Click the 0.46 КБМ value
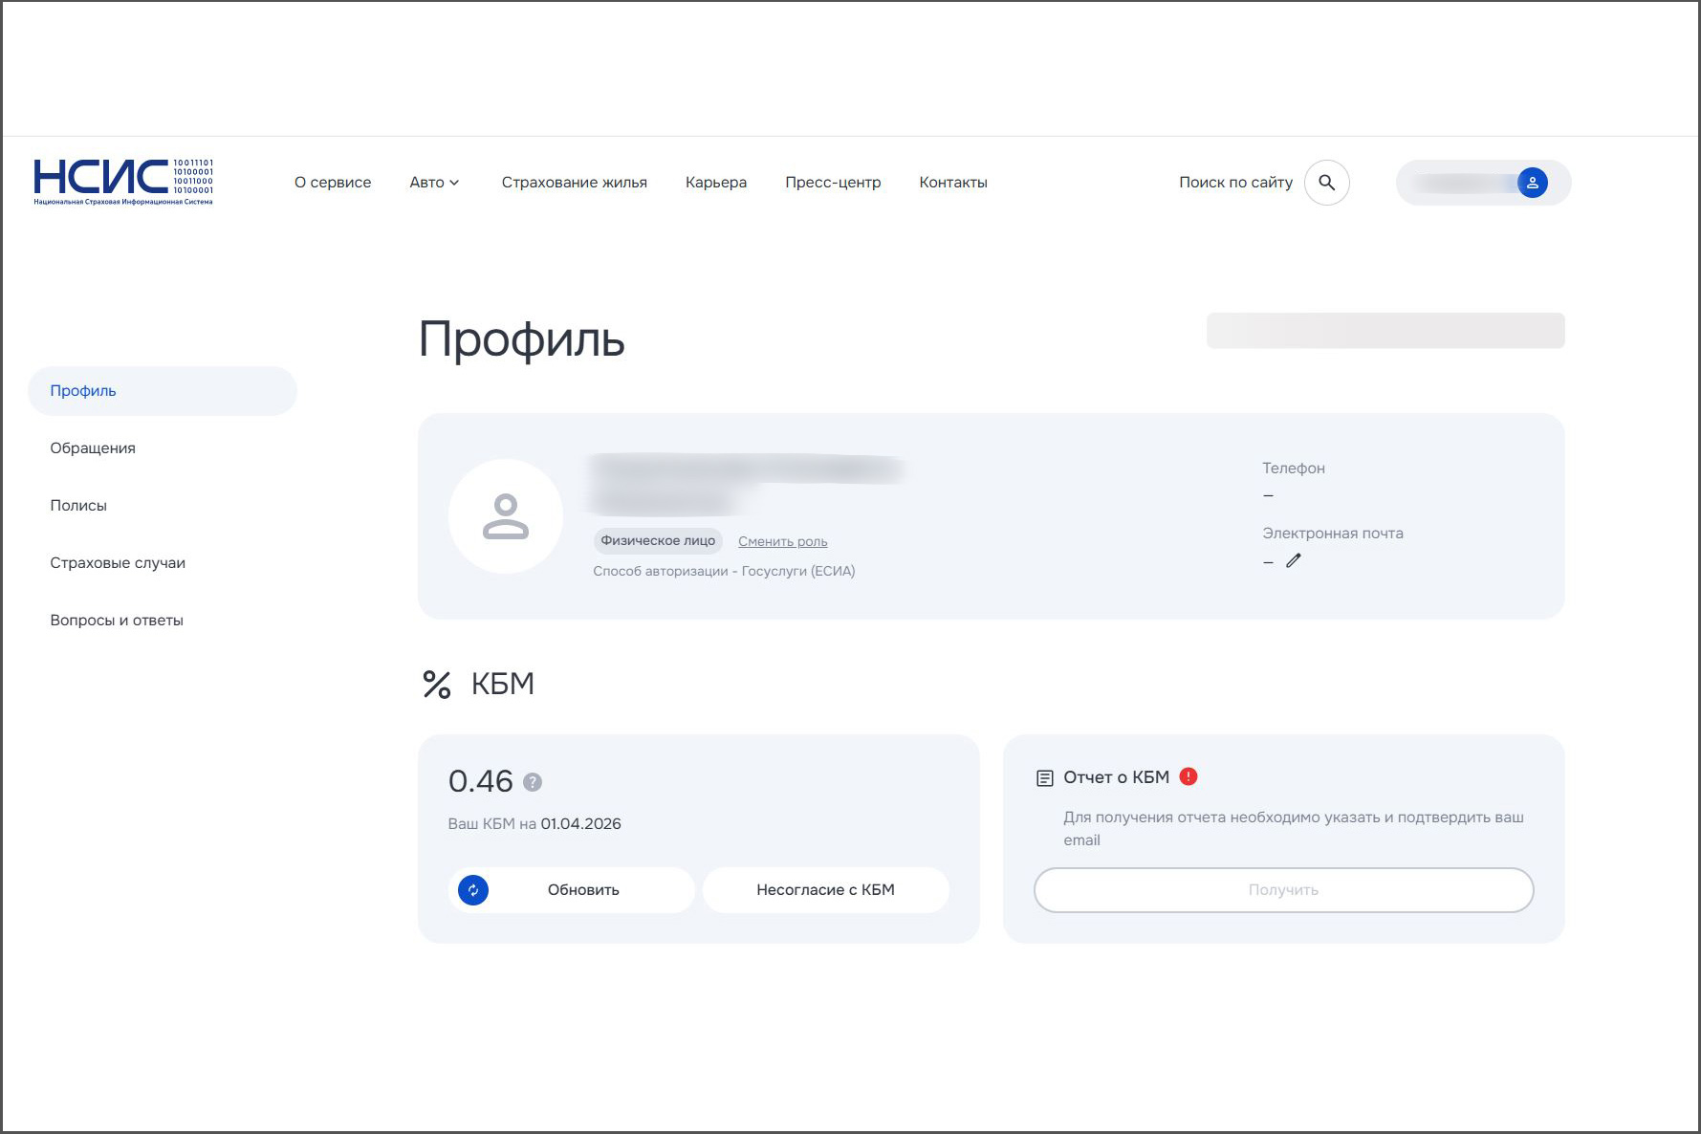Screen dimensions: 1701x1134 [x=481, y=782]
